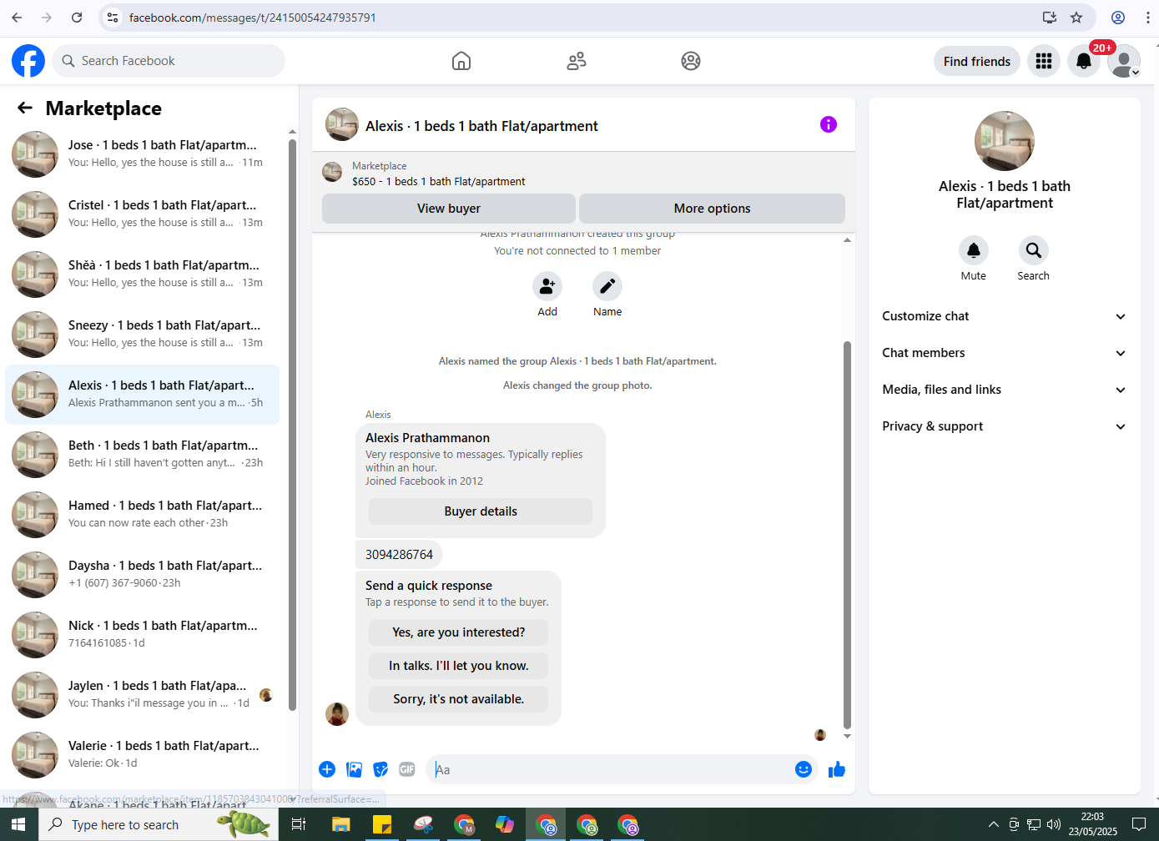Open the purple conversation information icon
This screenshot has width=1159, height=841.
coord(829,124)
